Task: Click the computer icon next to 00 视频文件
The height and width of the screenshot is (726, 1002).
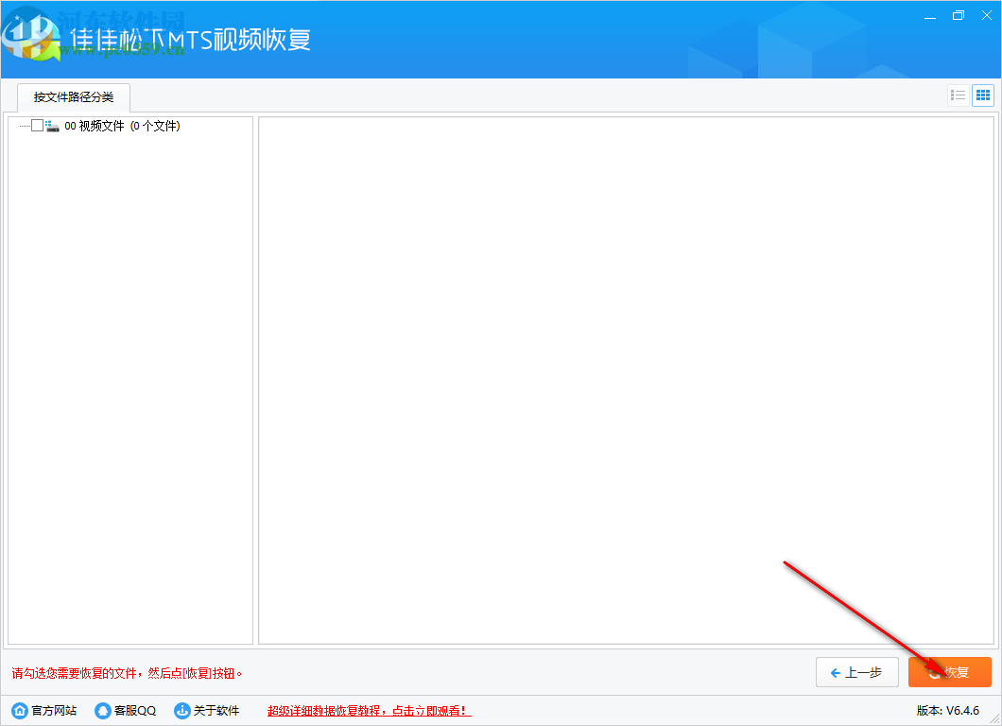Action: [53, 126]
